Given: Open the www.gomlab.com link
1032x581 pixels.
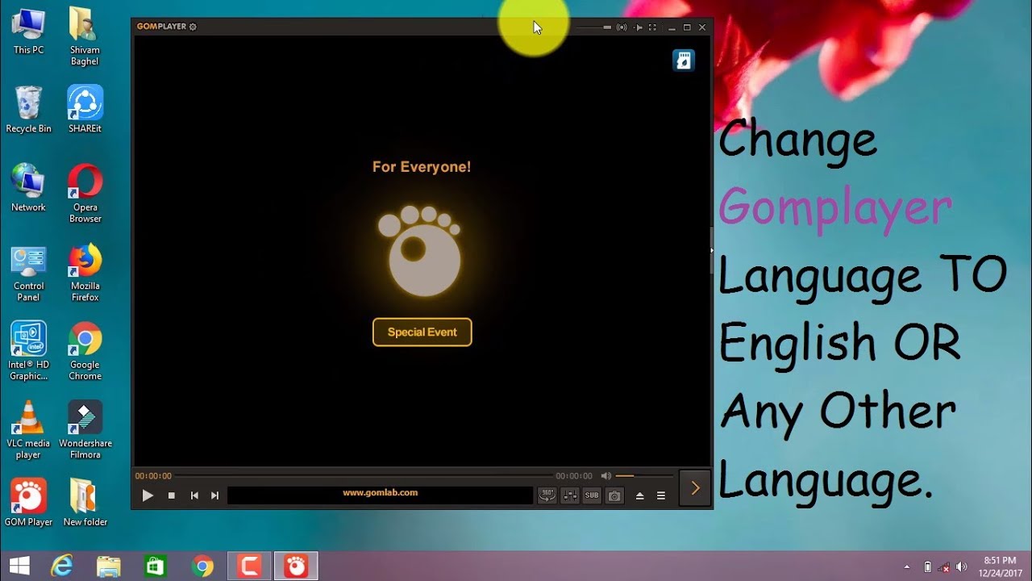Looking at the screenshot, I should pos(380,492).
